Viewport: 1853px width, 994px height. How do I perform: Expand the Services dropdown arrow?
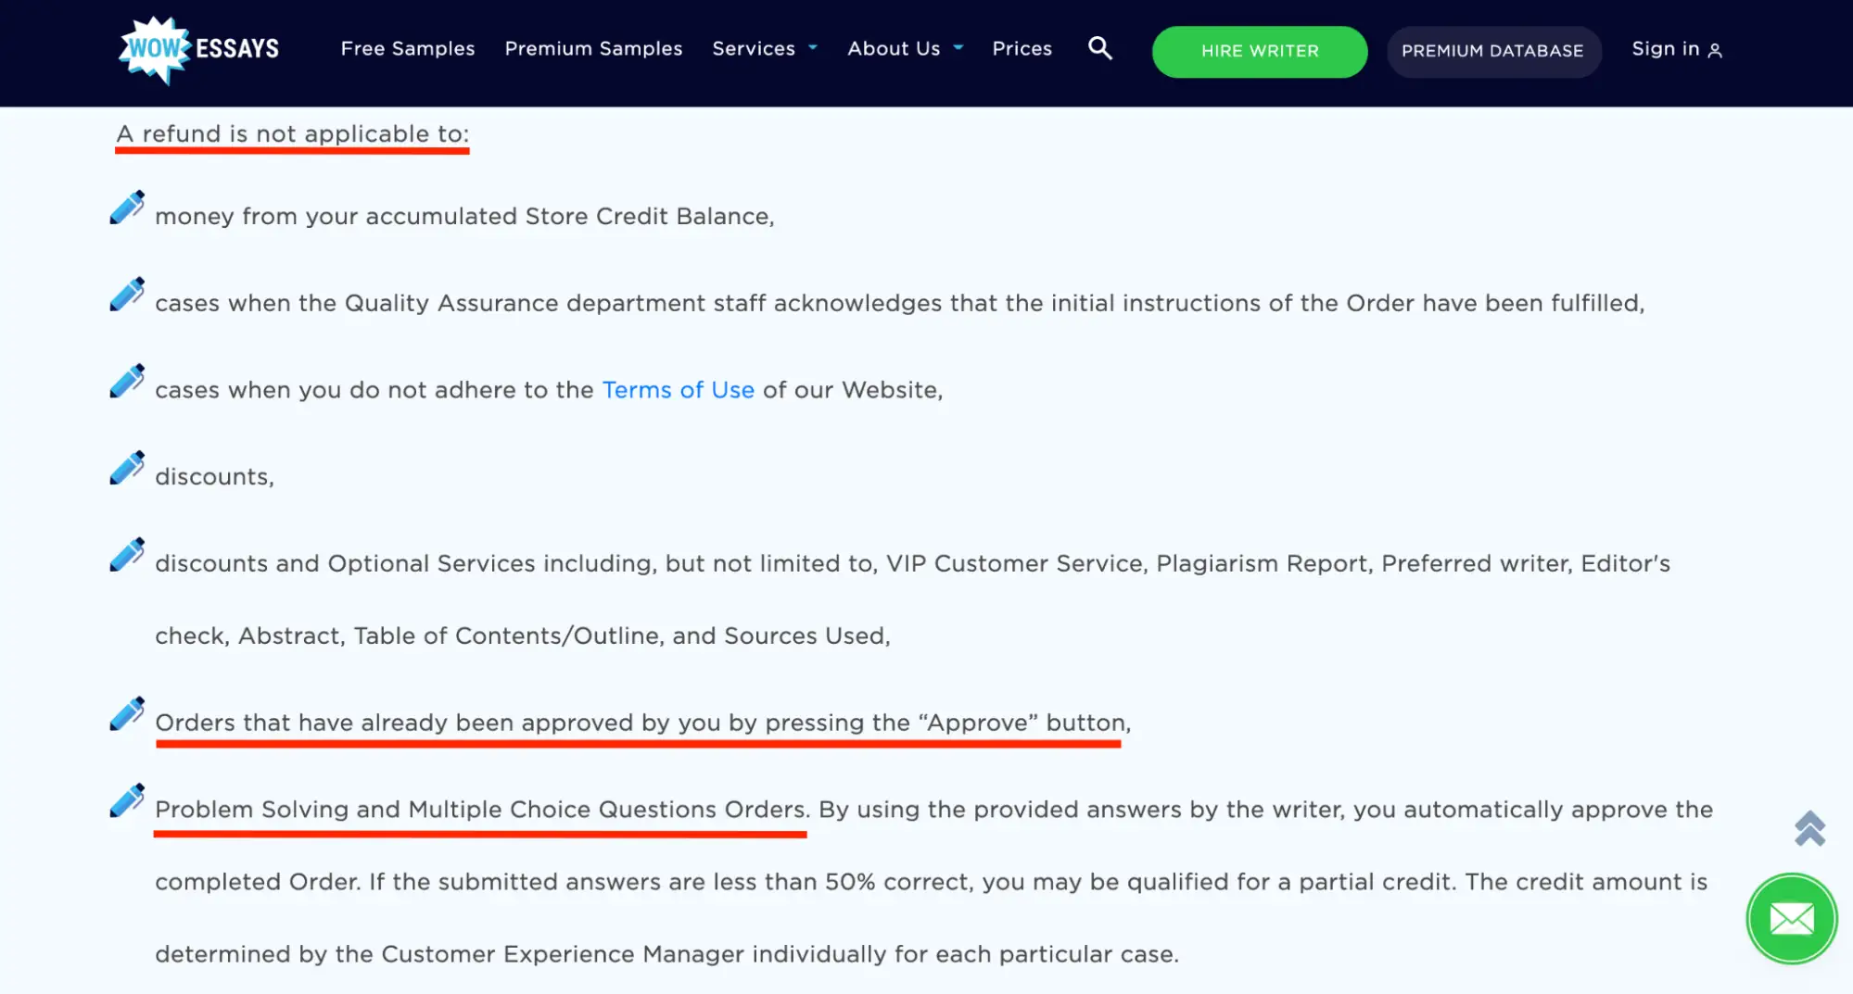point(813,48)
